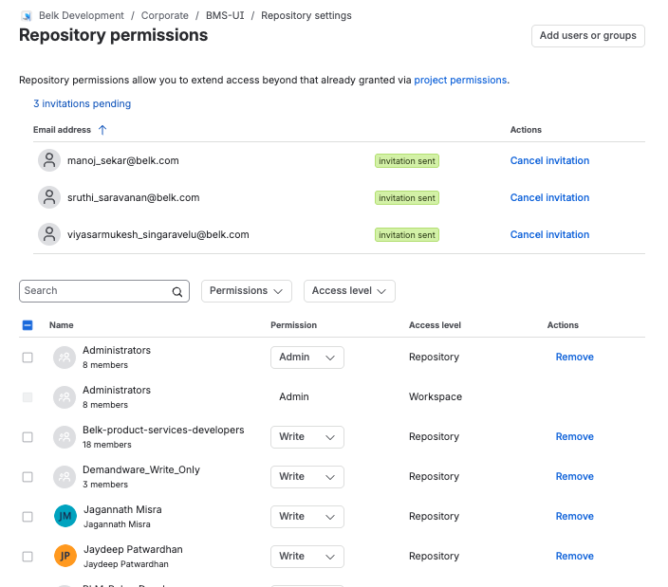Remove Administrators repository permission
668x587 pixels.
[574, 358]
